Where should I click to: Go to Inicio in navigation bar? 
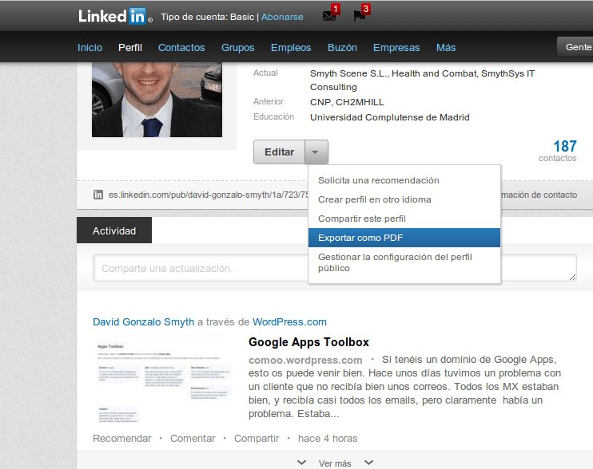tap(90, 48)
